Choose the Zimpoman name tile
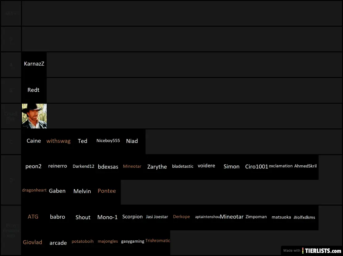The image size is (343, 256). [256, 217]
